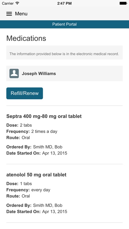Tap the battery indicator icon

[123, 3]
